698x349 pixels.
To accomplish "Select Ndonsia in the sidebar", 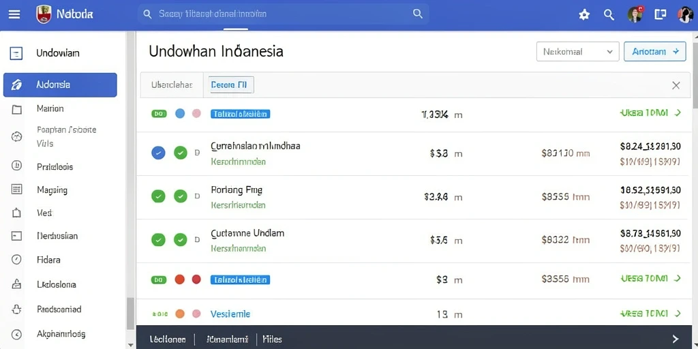I will tap(60, 85).
